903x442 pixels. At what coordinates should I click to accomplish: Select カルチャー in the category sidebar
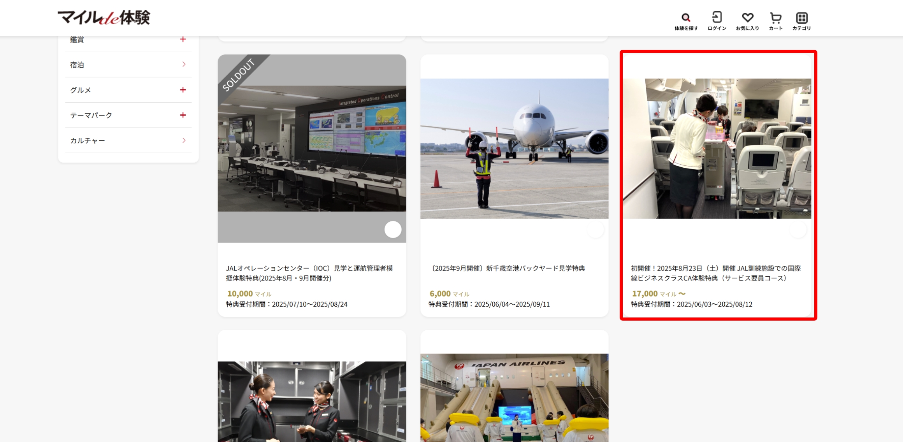tap(88, 140)
